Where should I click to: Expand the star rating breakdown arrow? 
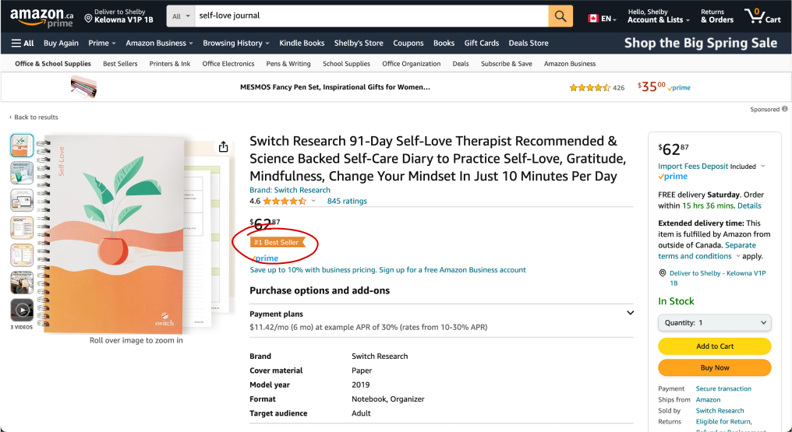pyautogui.click(x=313, y=201)
